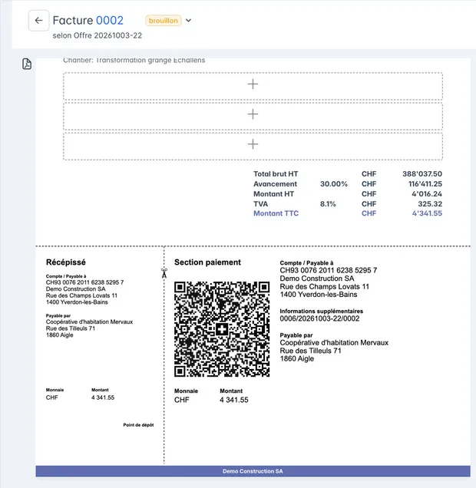Add a block in the second dashed box
Image resolution: width=476 pixels, height=488 pixels.
[x=253, y=116]
